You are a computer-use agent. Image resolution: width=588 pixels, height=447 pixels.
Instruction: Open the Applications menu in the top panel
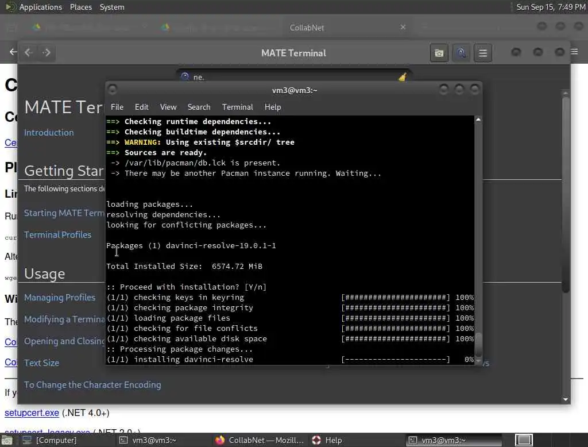(x=41, y=7)
